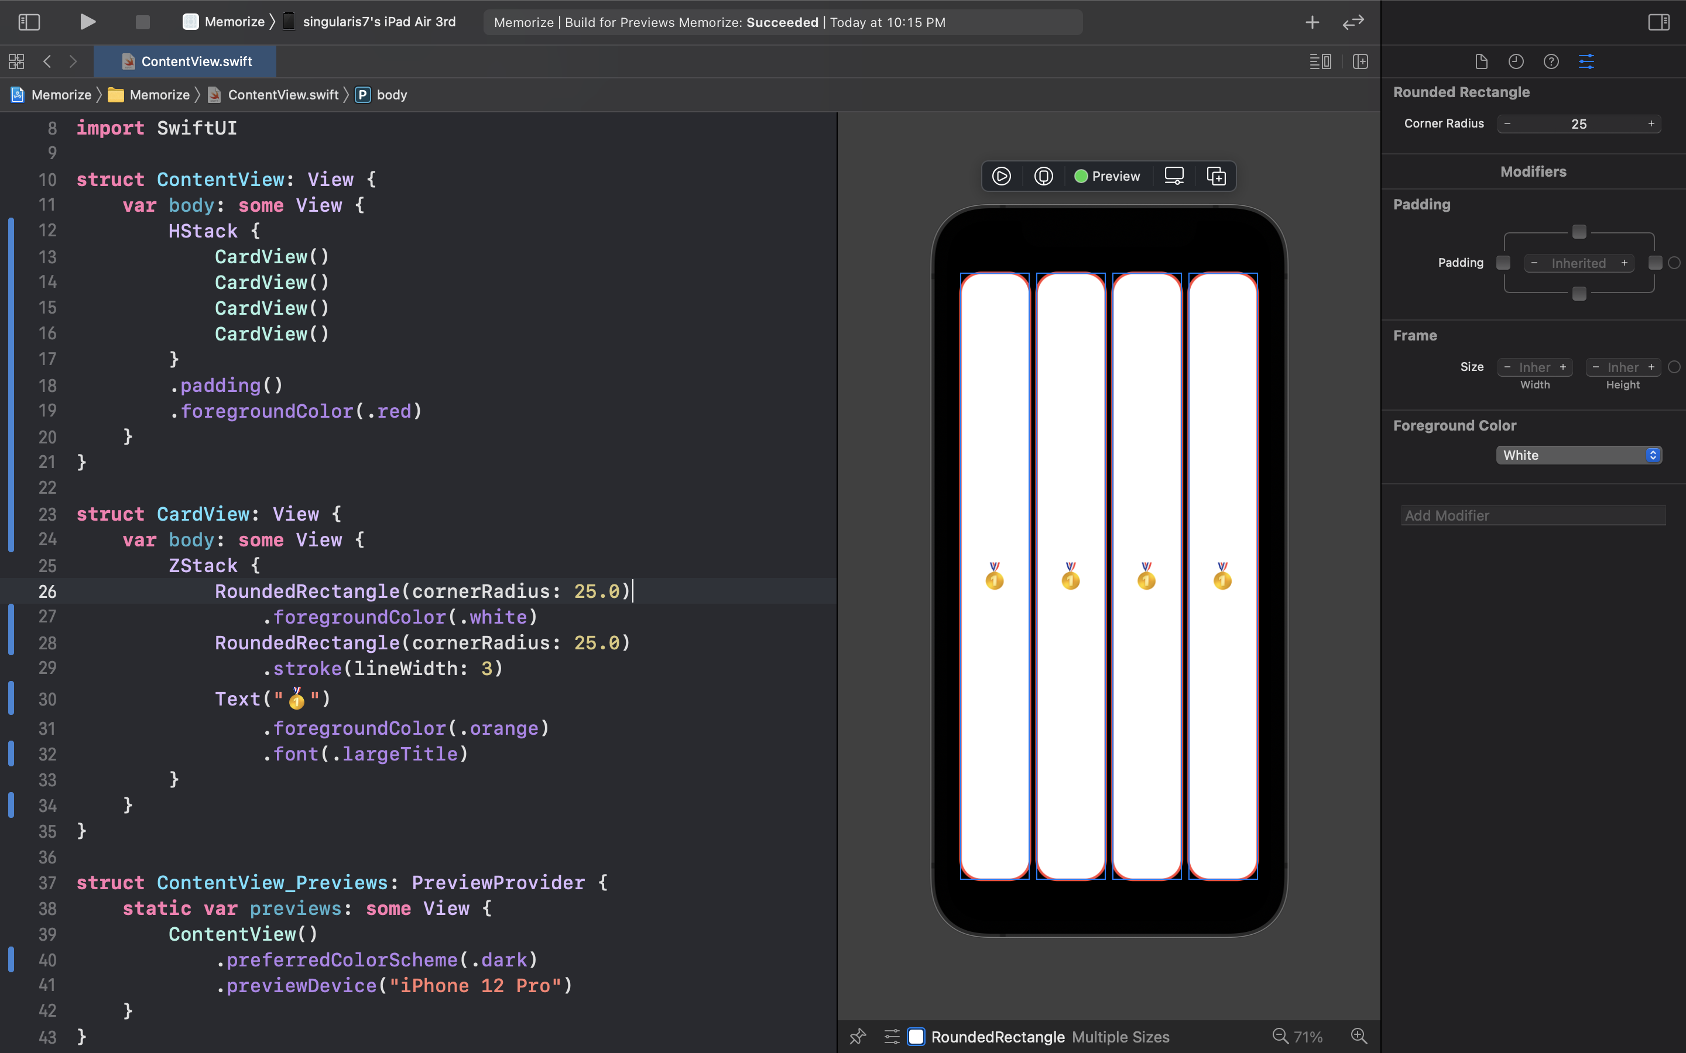Screen dimensions: 1686x1053
Task: Enable the top padding checkbox
Action: [x=1579, y=231]
